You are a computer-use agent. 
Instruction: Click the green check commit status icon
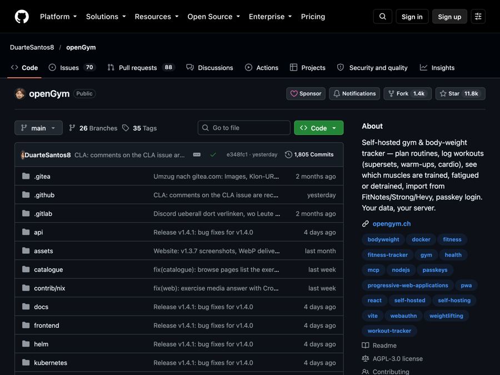click(213, 154)
